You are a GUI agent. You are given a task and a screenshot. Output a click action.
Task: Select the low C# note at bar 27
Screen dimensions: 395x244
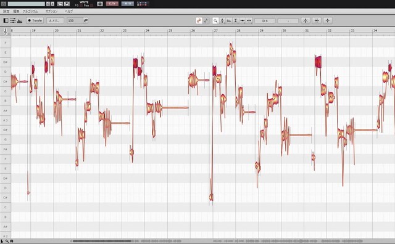click(x=211, y=197)
